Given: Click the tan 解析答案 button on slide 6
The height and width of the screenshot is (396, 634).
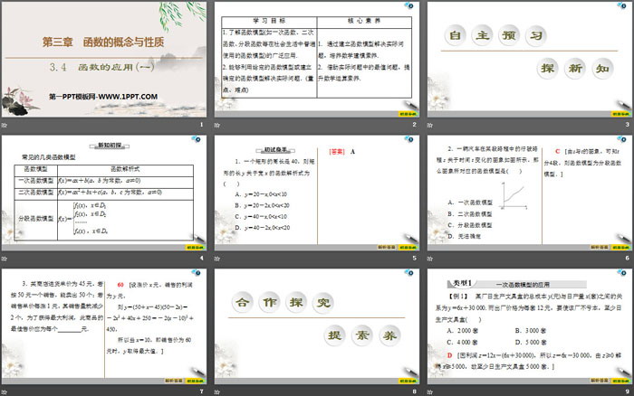Looking at the screenshot, I should (600, 247).
